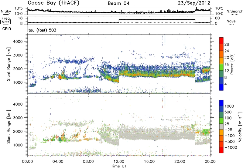Click the 'N.Sky' axis label
The image size is (243, 168).
(x=6, y=11)
